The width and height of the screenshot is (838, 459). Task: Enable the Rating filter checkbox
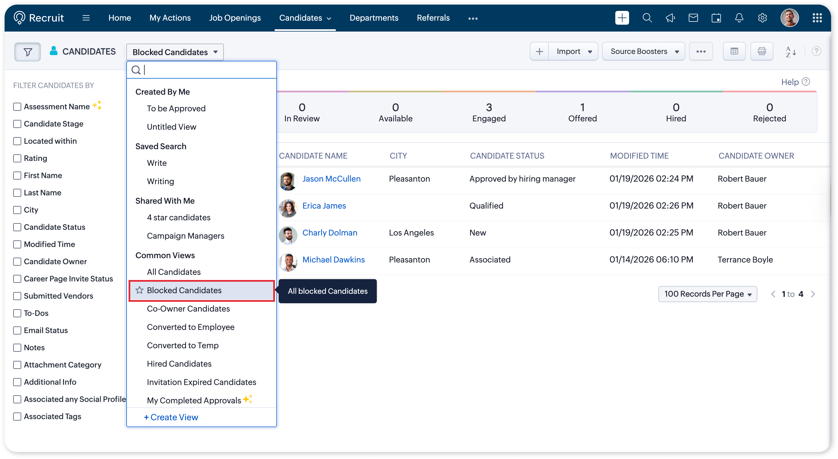point(17,158)
